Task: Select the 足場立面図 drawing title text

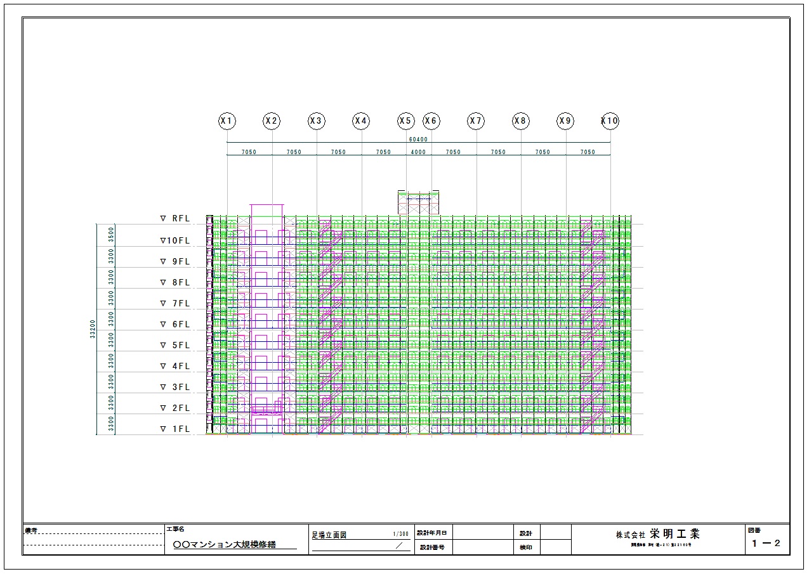Action: tap(329, 535)
